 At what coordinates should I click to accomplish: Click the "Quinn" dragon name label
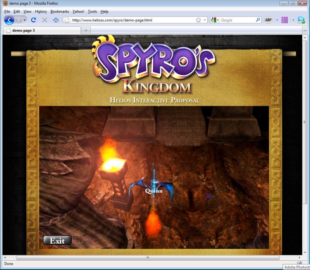click(154, 191)
